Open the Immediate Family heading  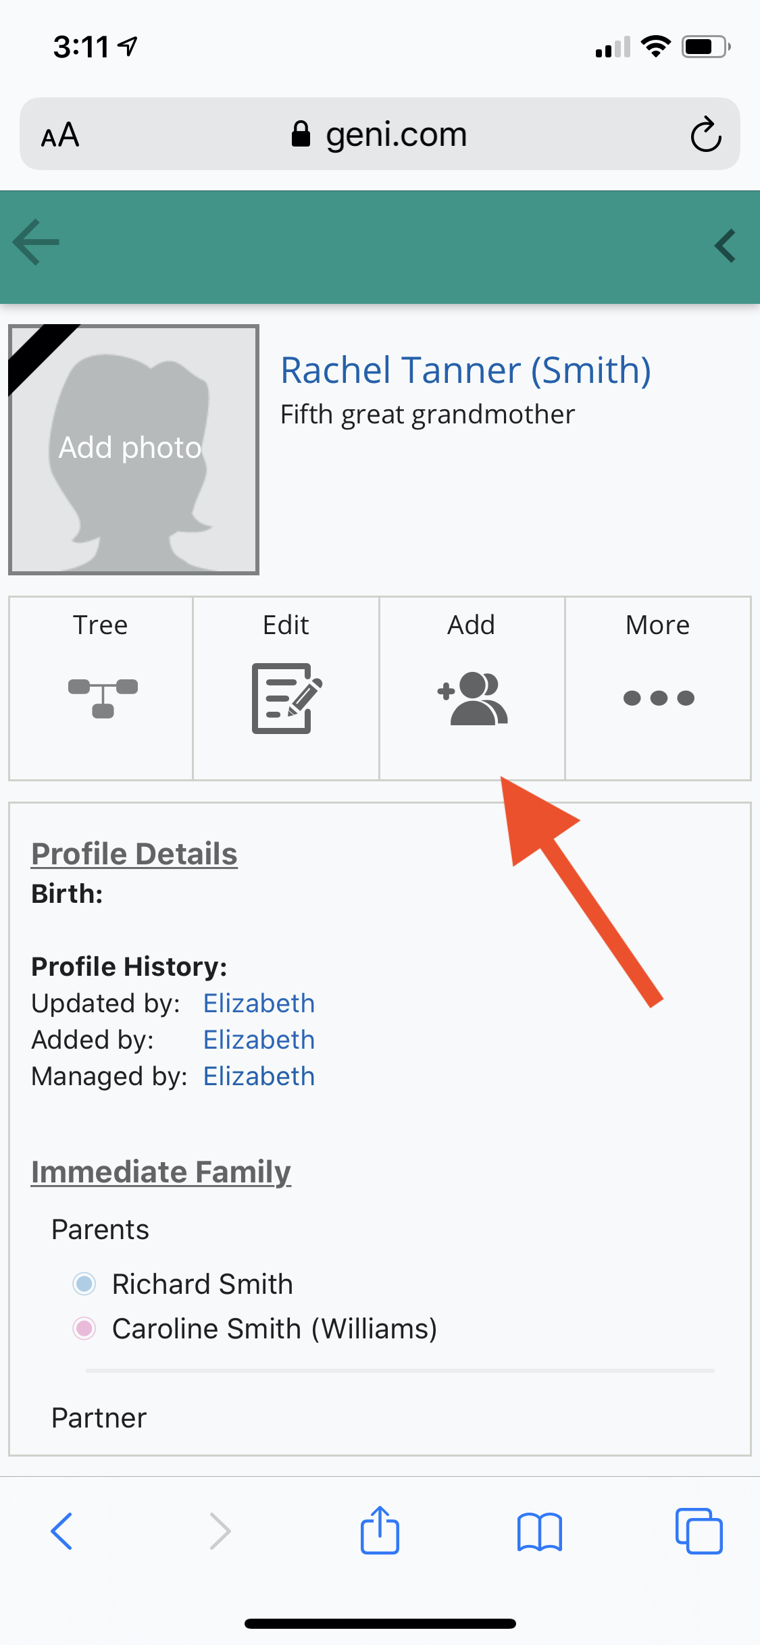(161, 1172)
